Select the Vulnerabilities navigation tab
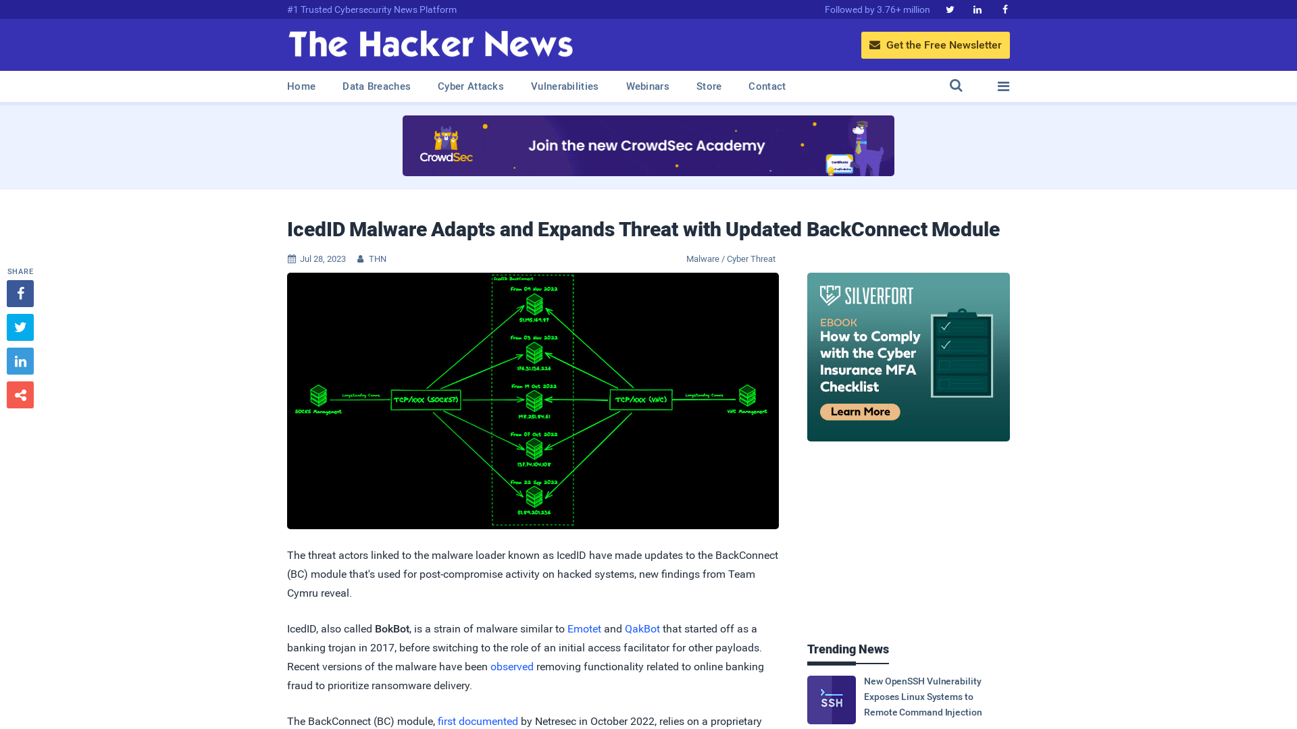The height and width of the screenshot is (729, 1297). (564, 86)
